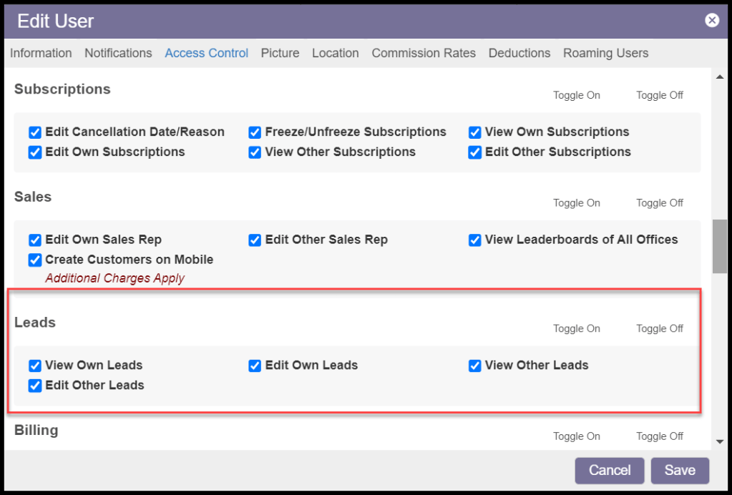
Task: Uncheck View Other Leads checkbox
Action: click(x=475, y=366)
